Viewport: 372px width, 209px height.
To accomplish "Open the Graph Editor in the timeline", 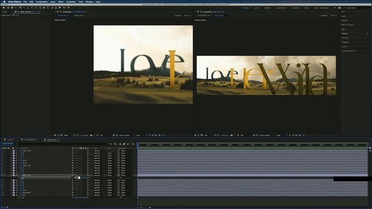I will coord(133,144).
